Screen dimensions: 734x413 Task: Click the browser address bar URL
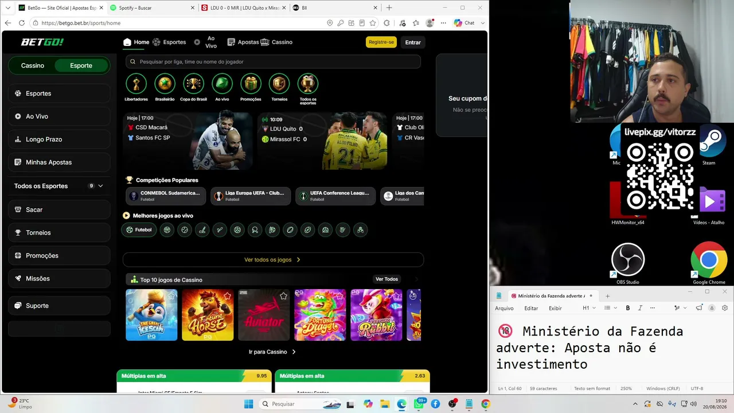click(81, 23)
